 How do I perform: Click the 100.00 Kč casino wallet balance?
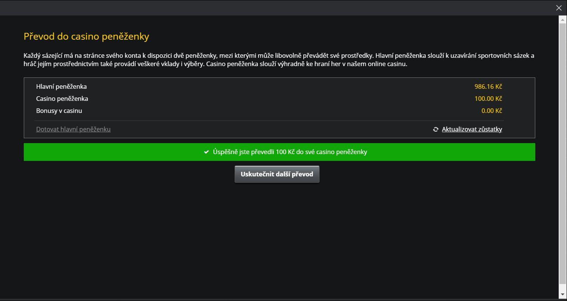tap(488, 99)
